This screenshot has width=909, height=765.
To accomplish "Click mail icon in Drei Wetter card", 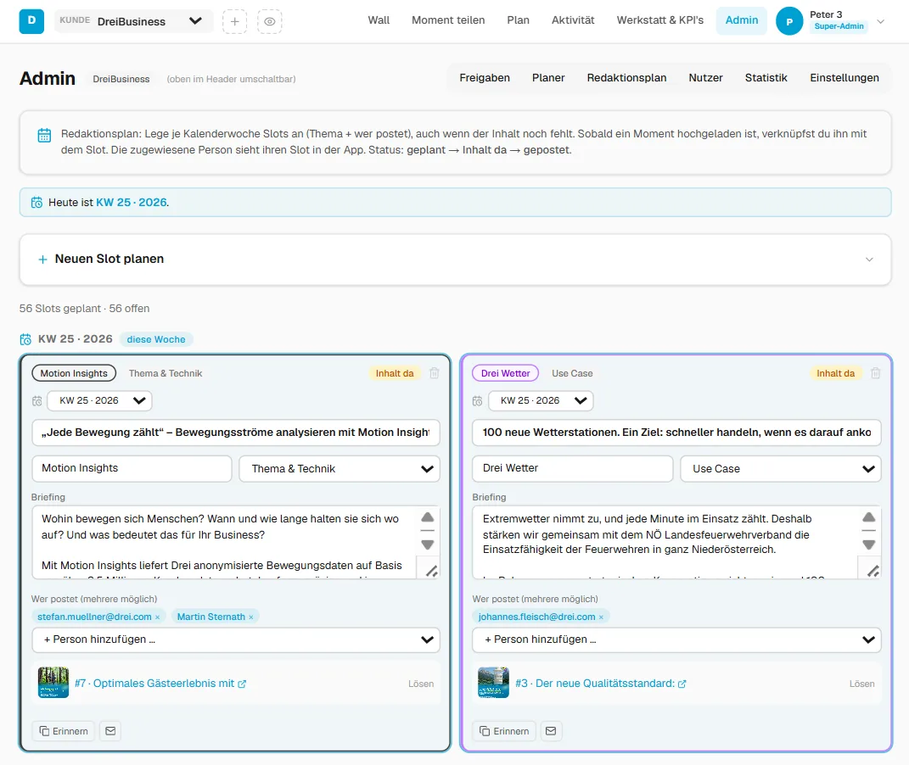I will point(551,731).
